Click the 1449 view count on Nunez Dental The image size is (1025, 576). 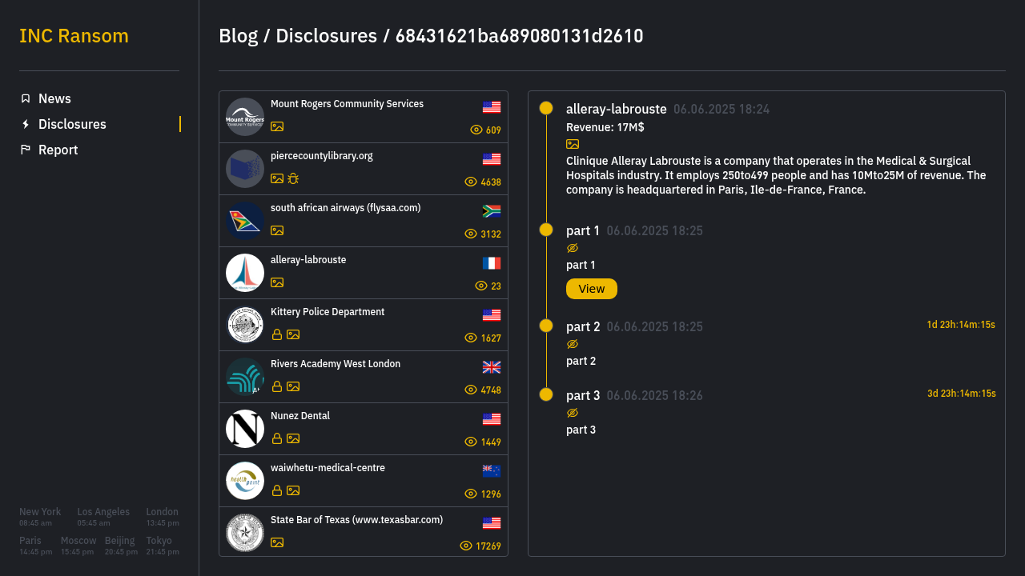point(491,442)
